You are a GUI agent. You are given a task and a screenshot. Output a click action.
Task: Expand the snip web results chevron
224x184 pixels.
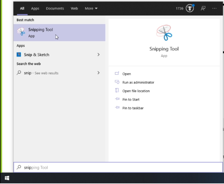(x=98, y=73)
